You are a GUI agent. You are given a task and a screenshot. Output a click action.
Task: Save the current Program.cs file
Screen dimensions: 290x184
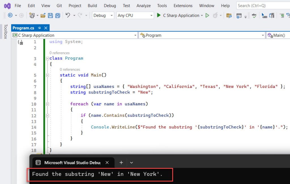50,15
